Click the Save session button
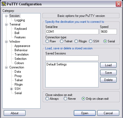 pos(108,72)
